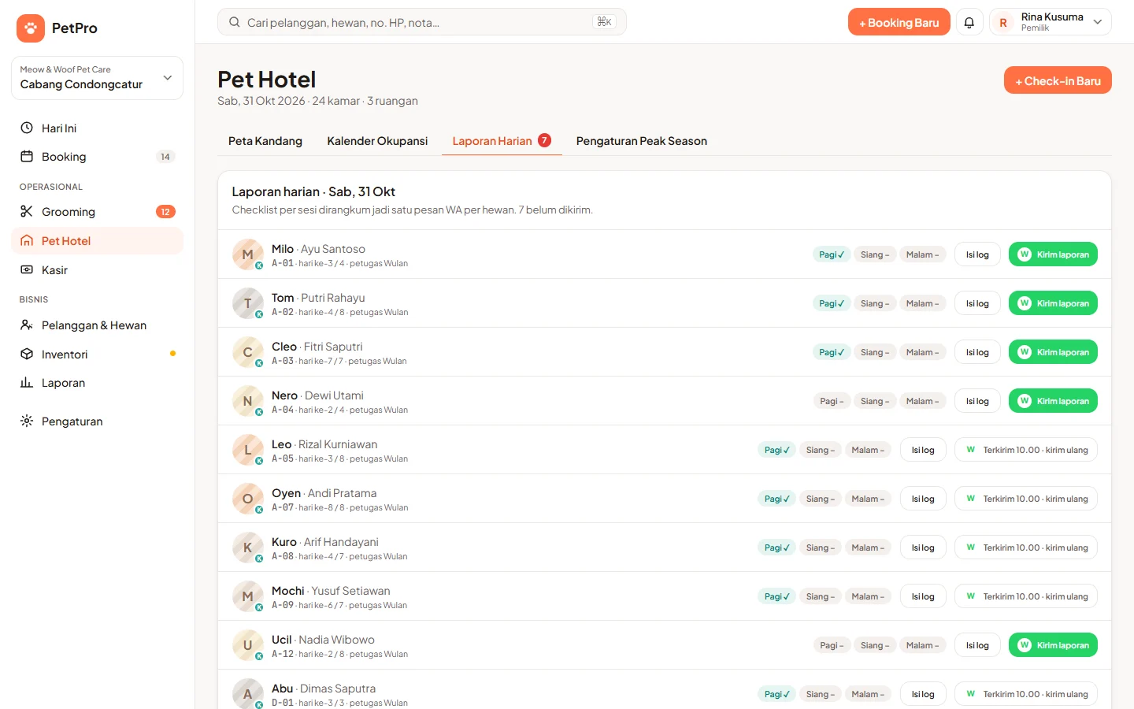Click Isi log for Nero
1134x709 pixels.
(x=977, y=401)
